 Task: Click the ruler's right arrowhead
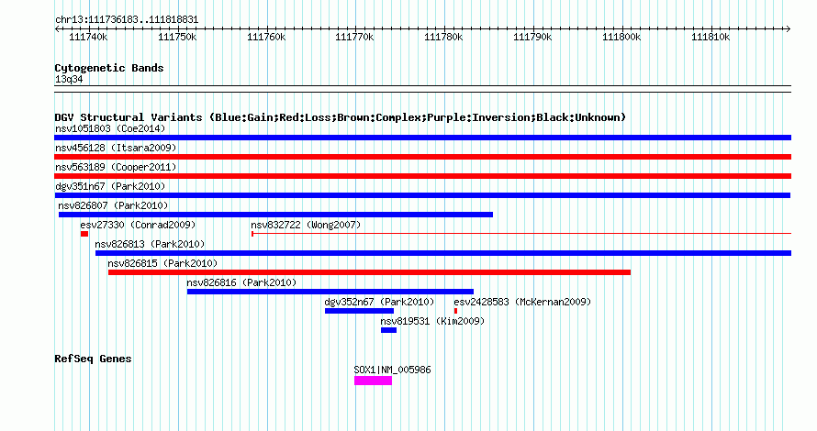coord(789,29)
